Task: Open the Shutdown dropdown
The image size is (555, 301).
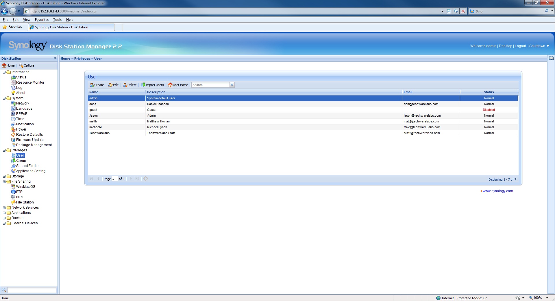Action: pyautogui.click(x=539, y=46)
